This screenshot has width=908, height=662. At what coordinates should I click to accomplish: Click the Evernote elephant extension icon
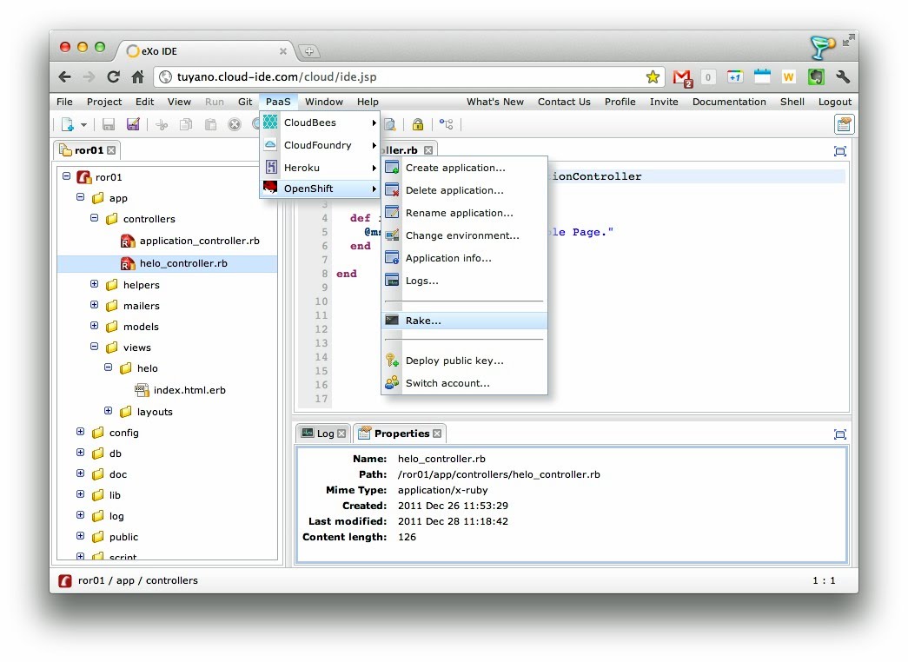816,76
